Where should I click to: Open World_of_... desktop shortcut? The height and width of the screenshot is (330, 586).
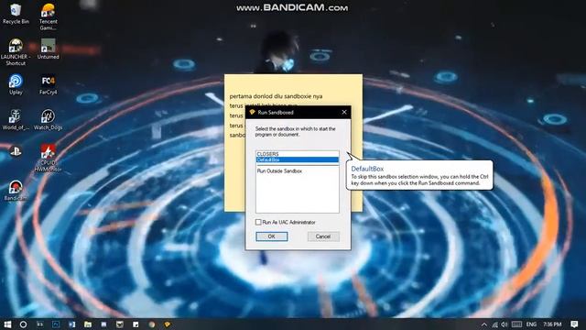pyautogui.click(x=16, y=120)
